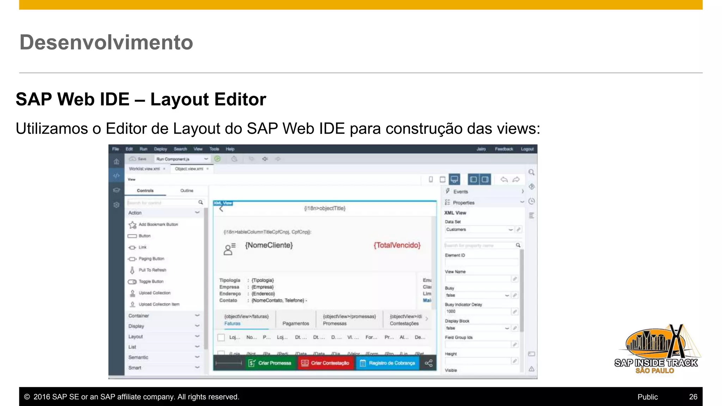The height and width of the screenshot is (406, 722).
Task: Open the Git diamond icon in right sidebar
Action: pyautogui.click(x=532, y=186)
